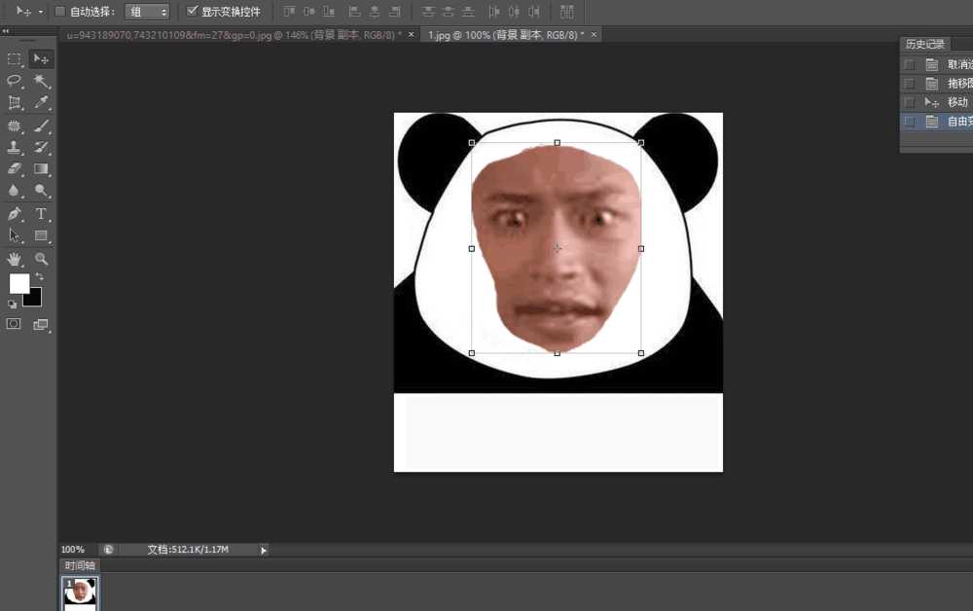This screenshot has height=611, width=973.
Task: Pick the Brush tool
Action: pos(42,125)
